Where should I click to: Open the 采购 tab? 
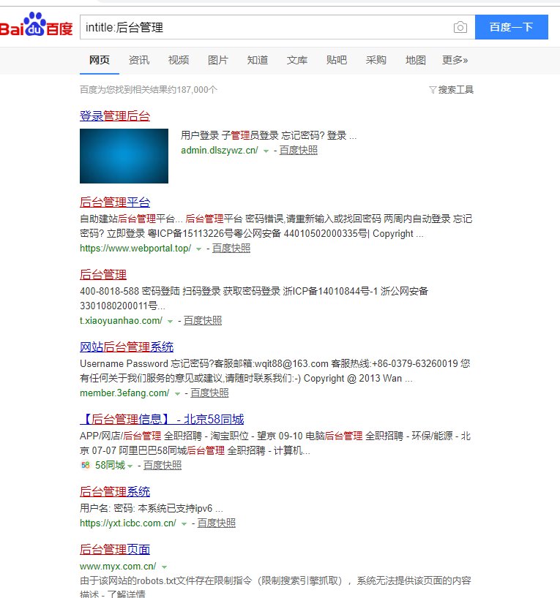(376, 60)
